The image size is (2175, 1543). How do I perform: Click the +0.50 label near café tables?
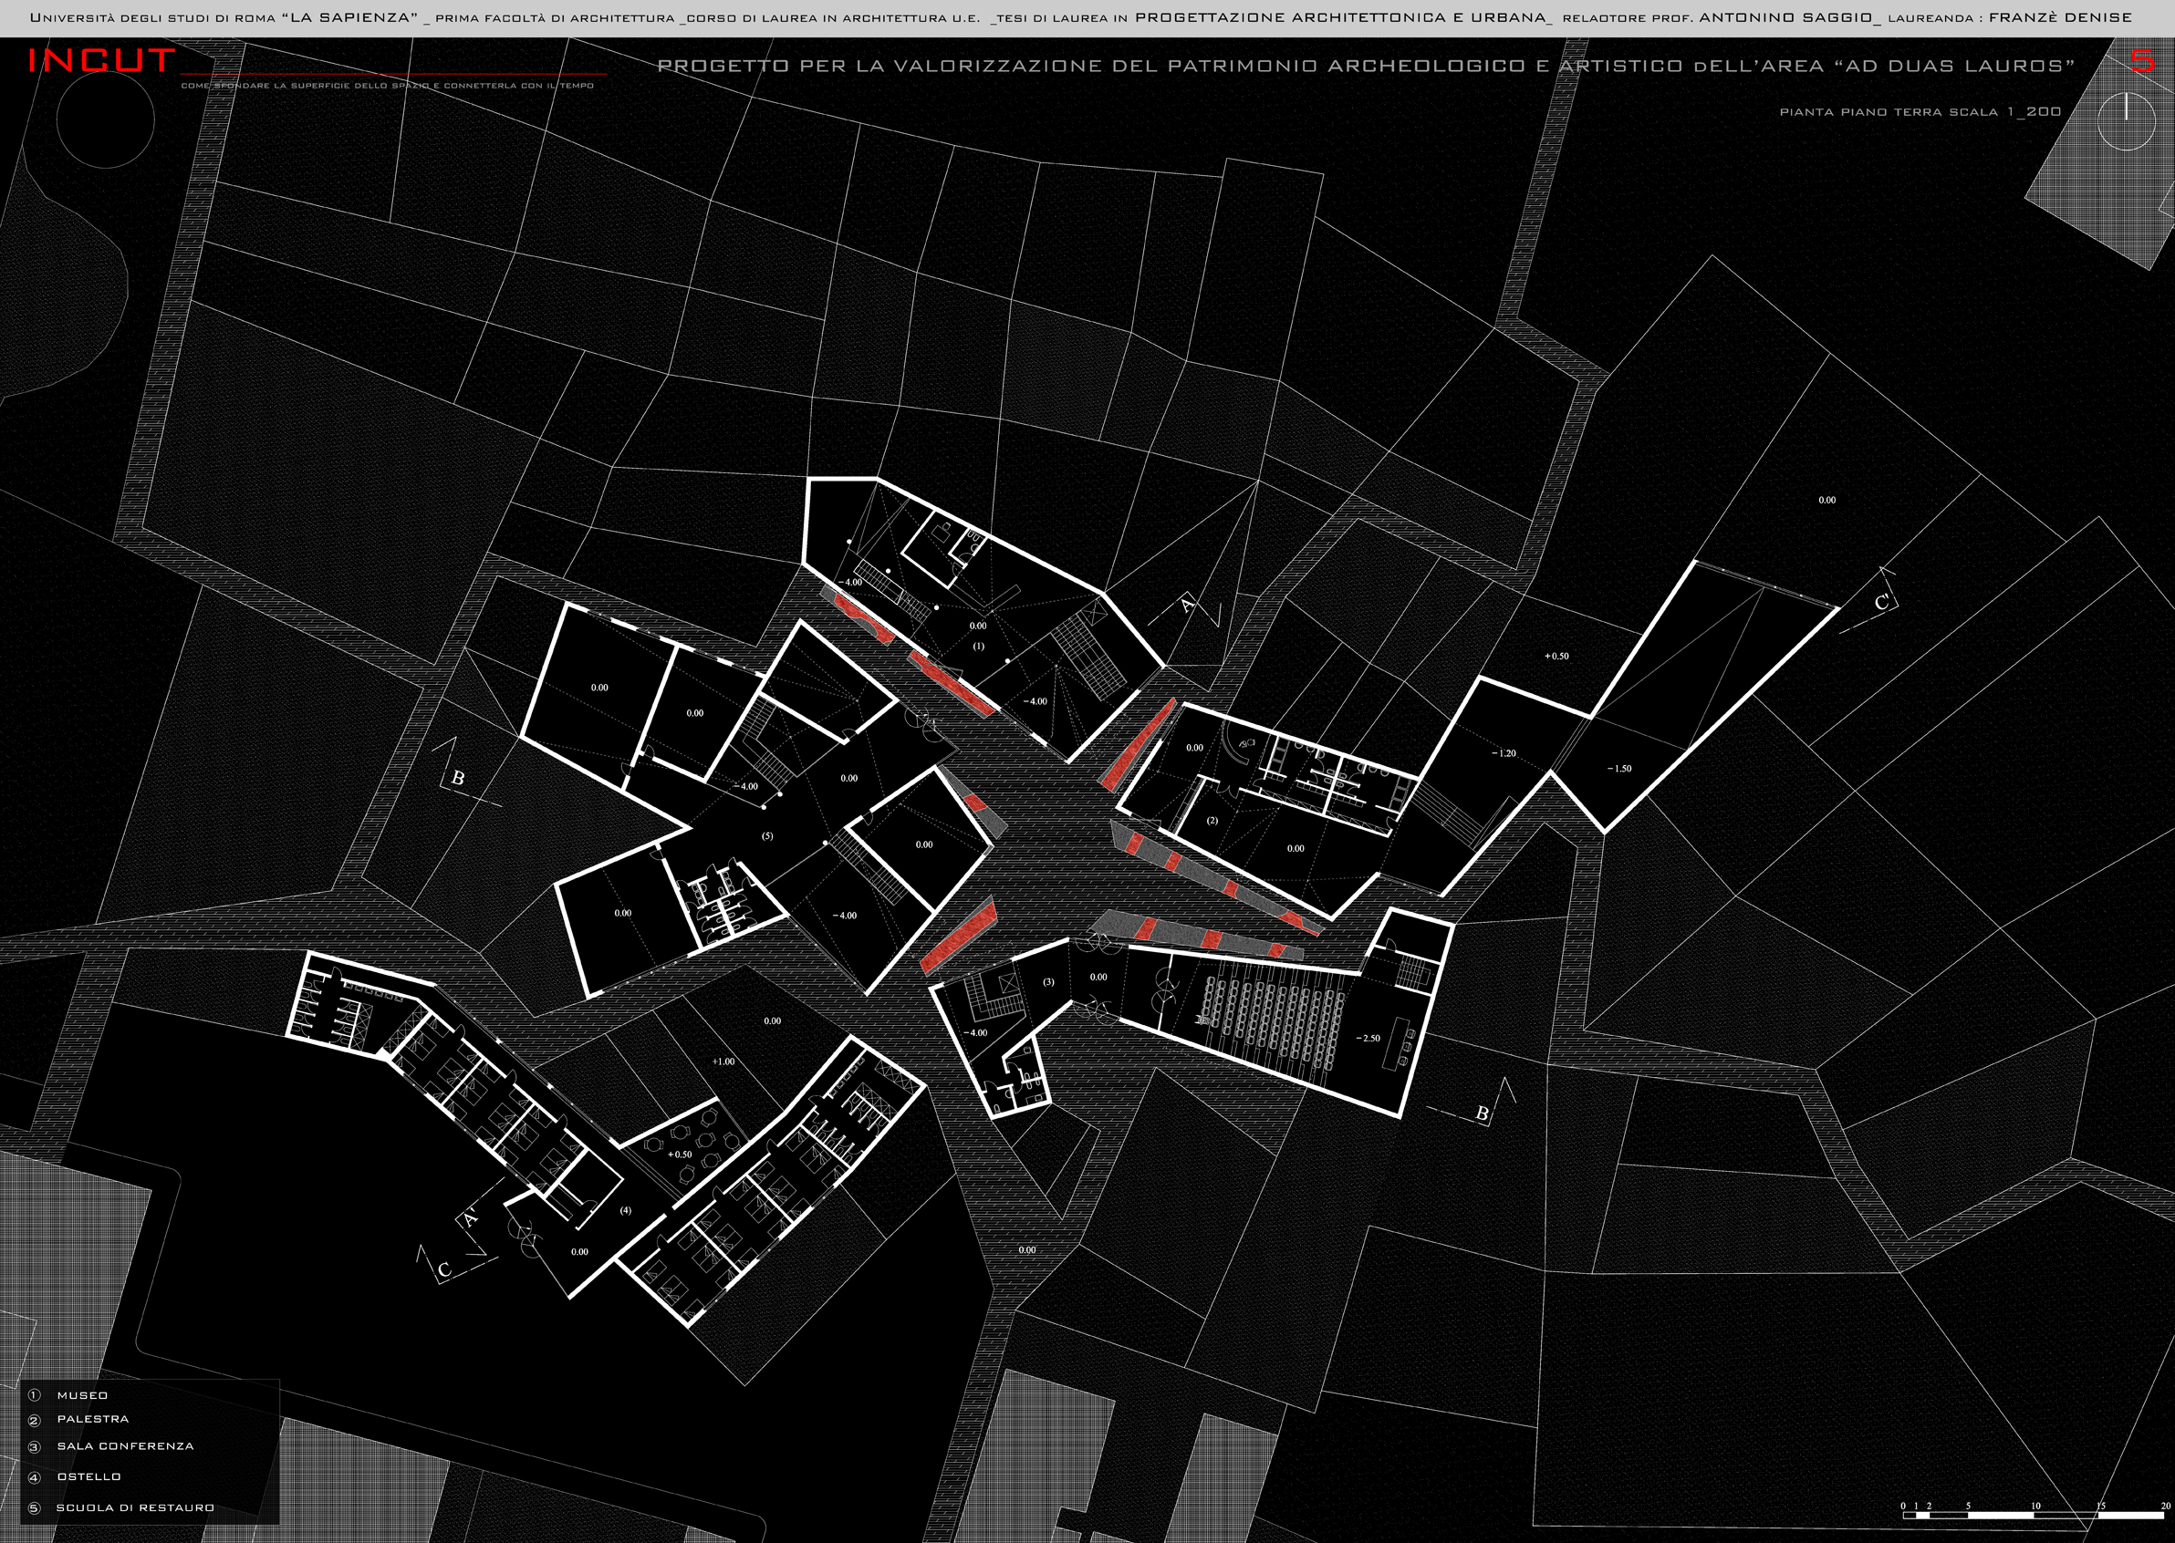click(x=680, y=1155)
